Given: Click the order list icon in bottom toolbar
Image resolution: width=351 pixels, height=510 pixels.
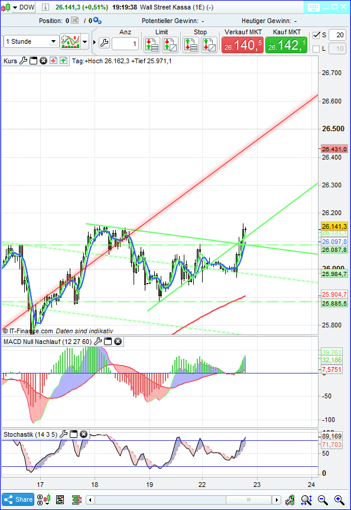Looking at the screenshot, I should (x=60, y=499).
